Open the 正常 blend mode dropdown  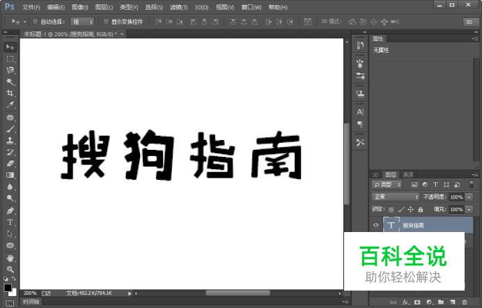tap(396, 197)
